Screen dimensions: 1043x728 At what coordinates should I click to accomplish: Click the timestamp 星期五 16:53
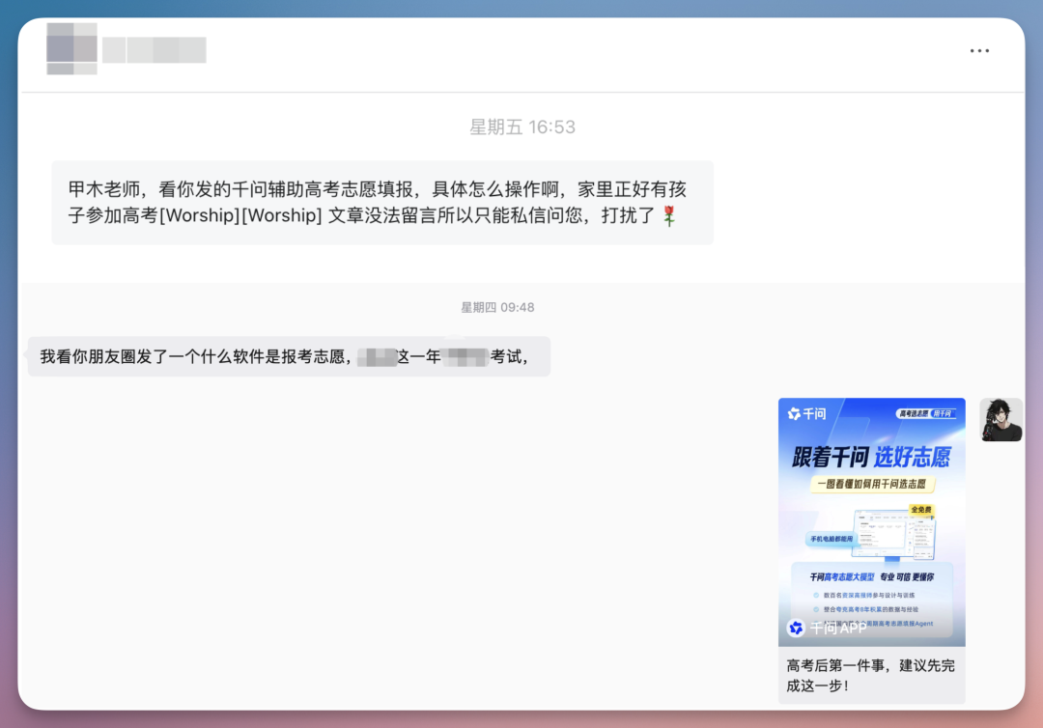tap(522, 127)
